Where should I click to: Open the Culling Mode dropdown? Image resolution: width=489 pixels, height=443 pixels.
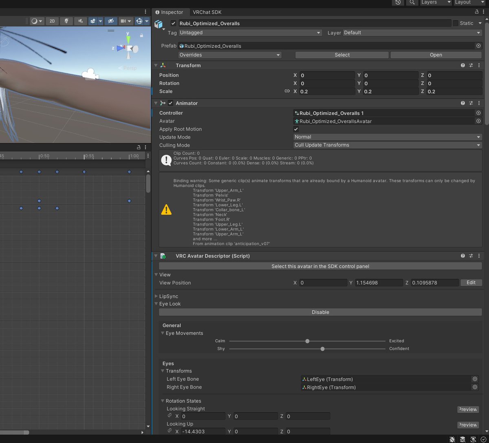(x=388, y=145)
